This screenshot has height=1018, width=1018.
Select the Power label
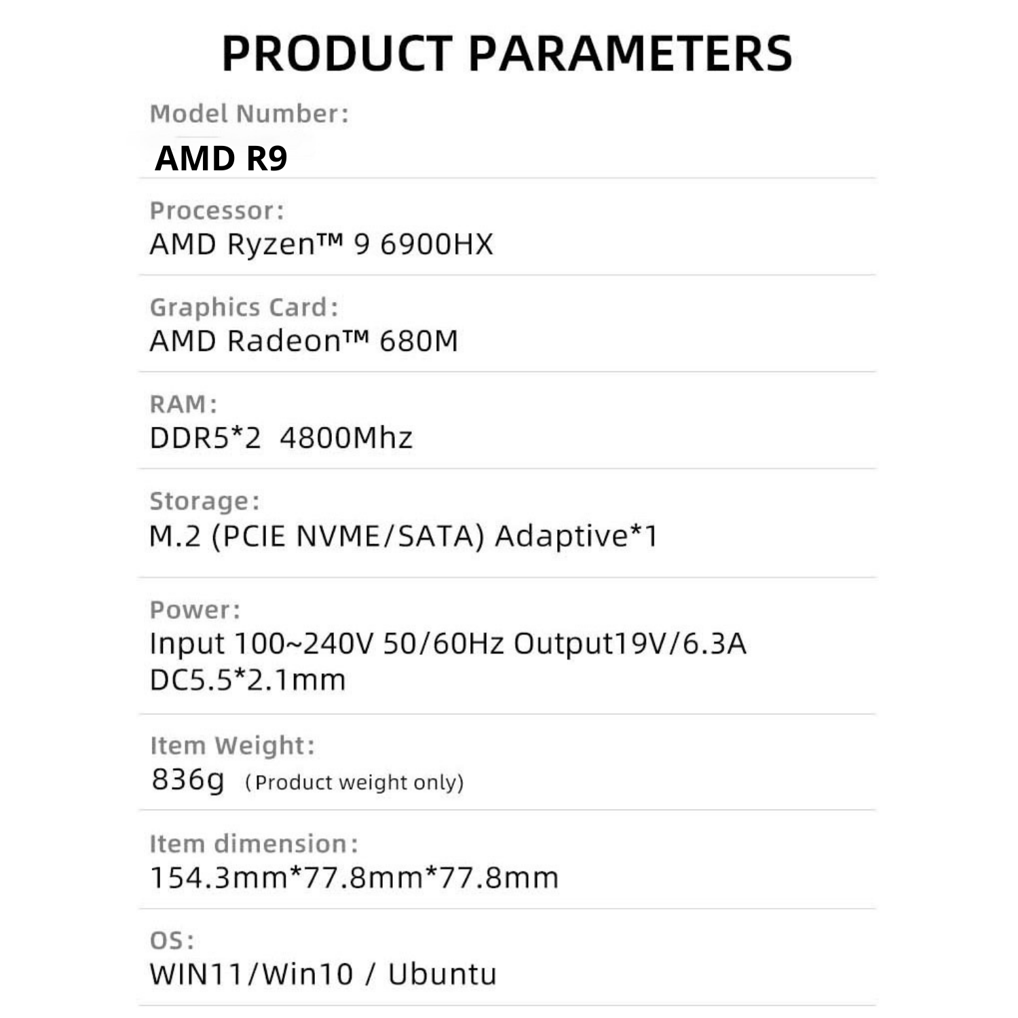point(195,609)
